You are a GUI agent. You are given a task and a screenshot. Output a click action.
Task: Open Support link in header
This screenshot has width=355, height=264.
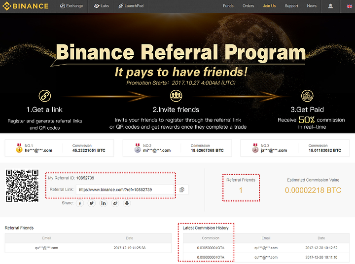tap(291, 6)
